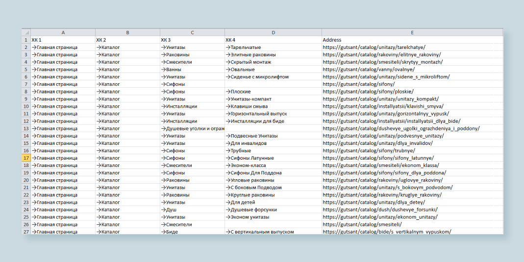Select column C header

point(192,33)
